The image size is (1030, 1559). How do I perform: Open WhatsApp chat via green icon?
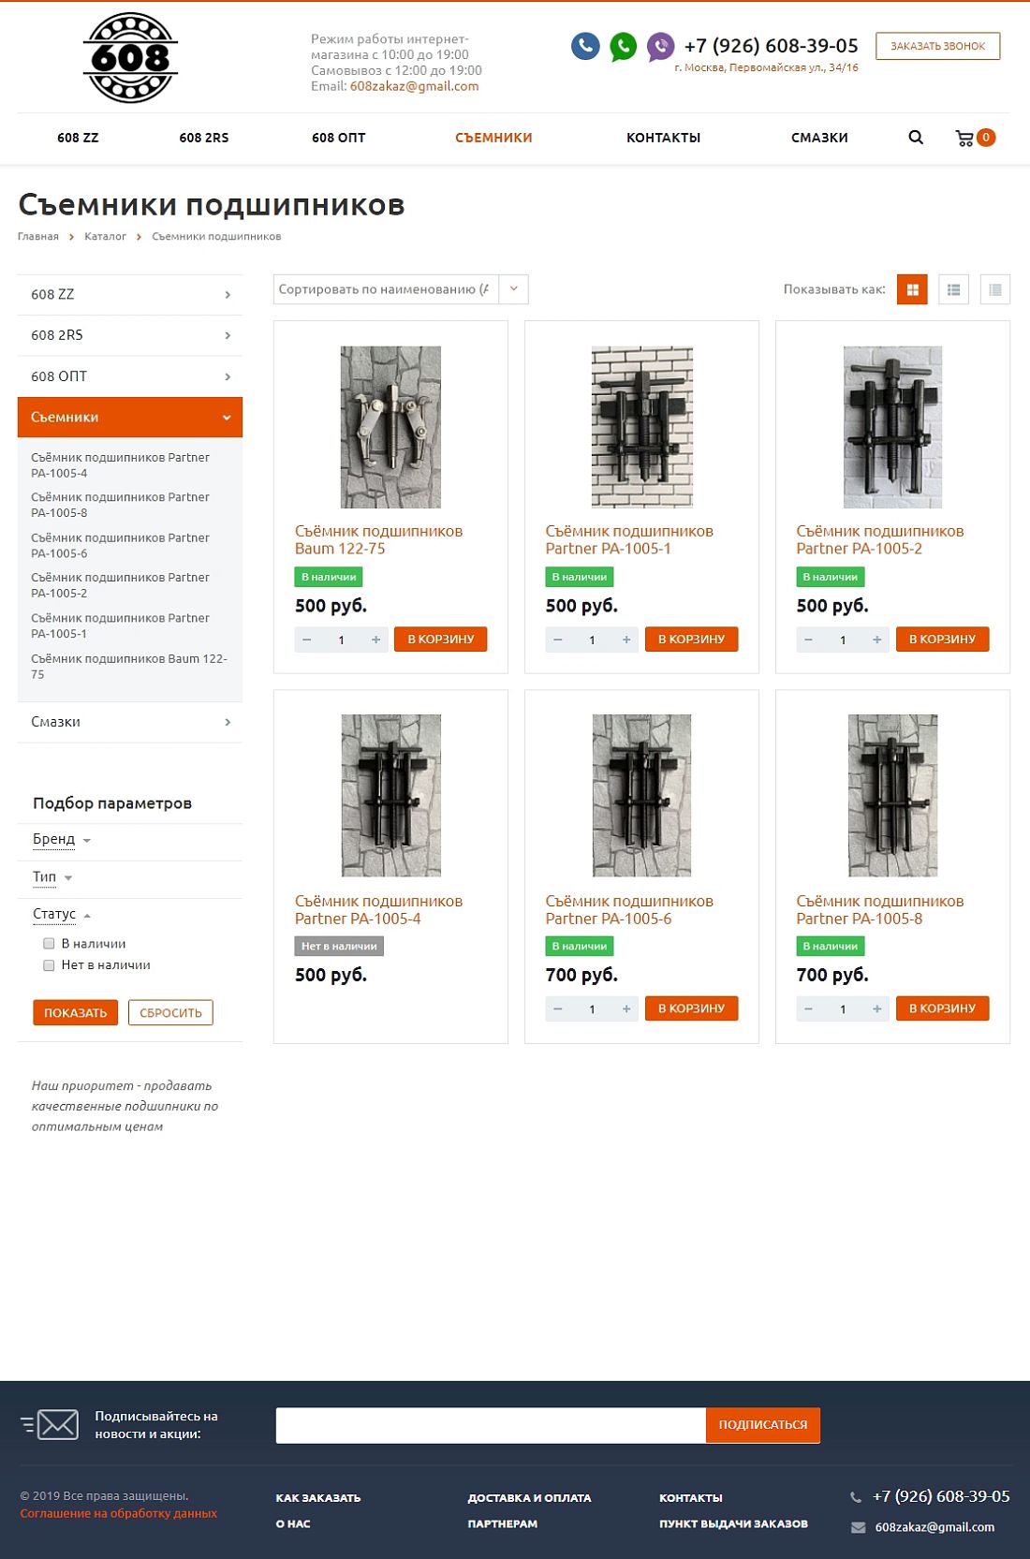pyautogui.click(x=623, y=46)
